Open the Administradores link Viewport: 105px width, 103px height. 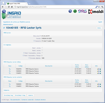(x=8, y=24)
